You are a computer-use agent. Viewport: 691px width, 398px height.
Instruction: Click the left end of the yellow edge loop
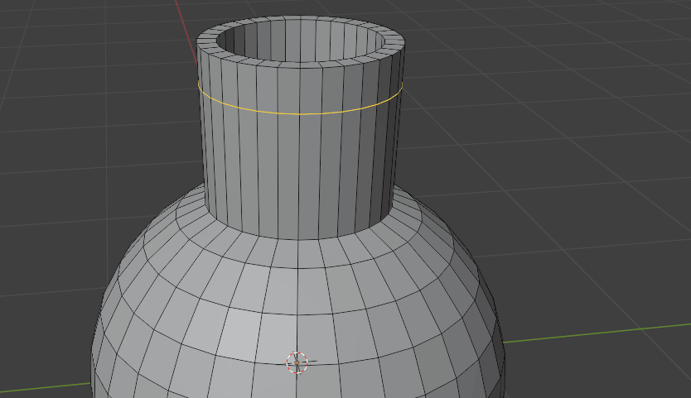coord(199,86)
